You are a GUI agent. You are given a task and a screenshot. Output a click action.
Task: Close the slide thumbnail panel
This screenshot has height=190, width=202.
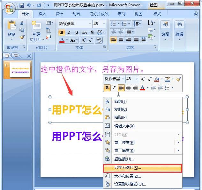click(x=29, y=56)
